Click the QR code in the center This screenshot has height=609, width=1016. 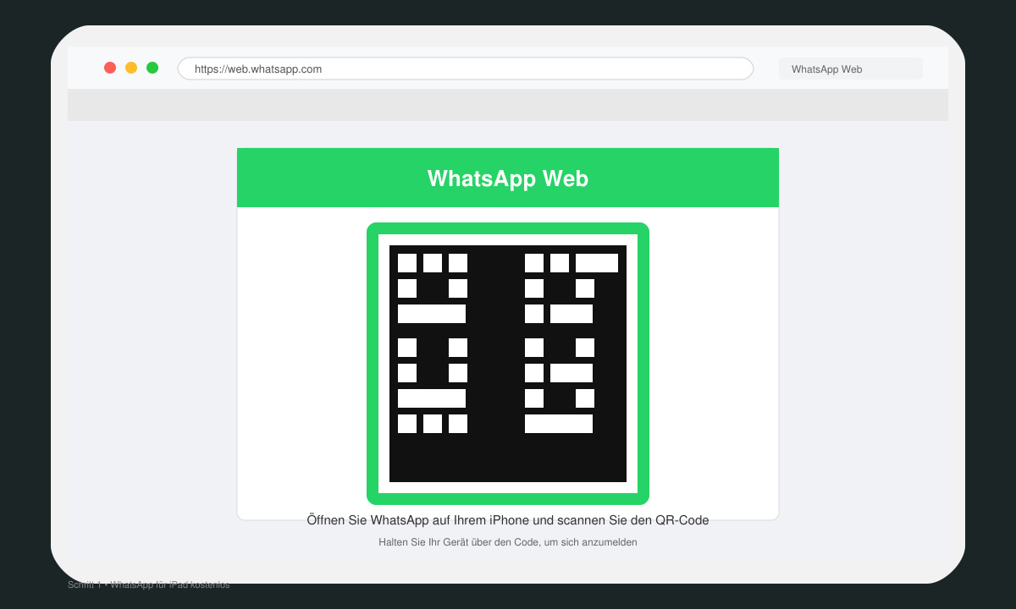pos(508,364)
